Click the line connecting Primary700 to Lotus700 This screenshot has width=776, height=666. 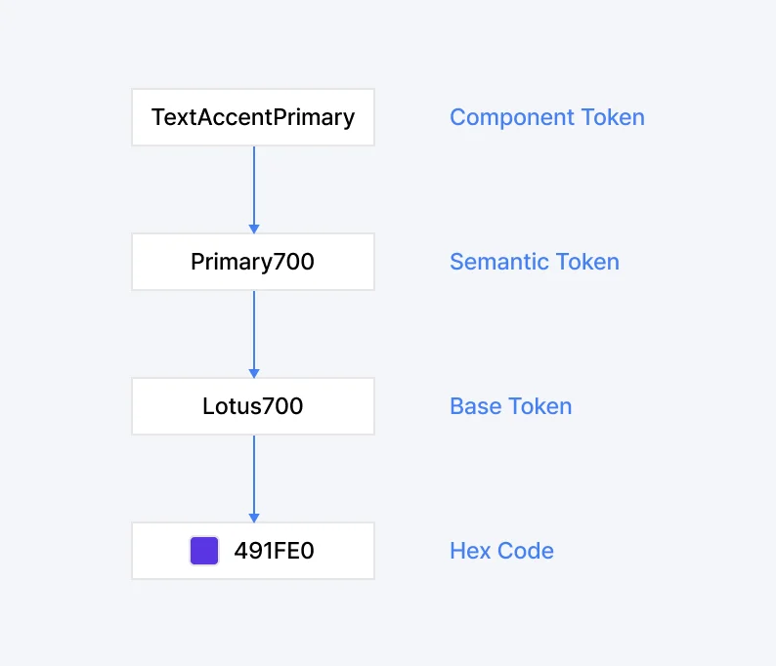click(254, 328)
